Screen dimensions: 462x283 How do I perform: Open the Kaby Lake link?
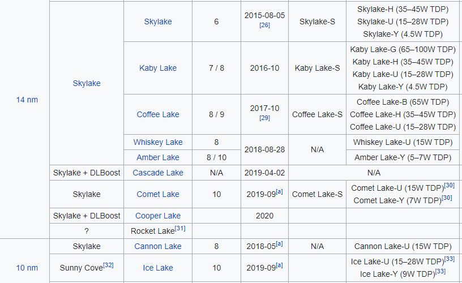pyautogui.click(x=158, y=68)
